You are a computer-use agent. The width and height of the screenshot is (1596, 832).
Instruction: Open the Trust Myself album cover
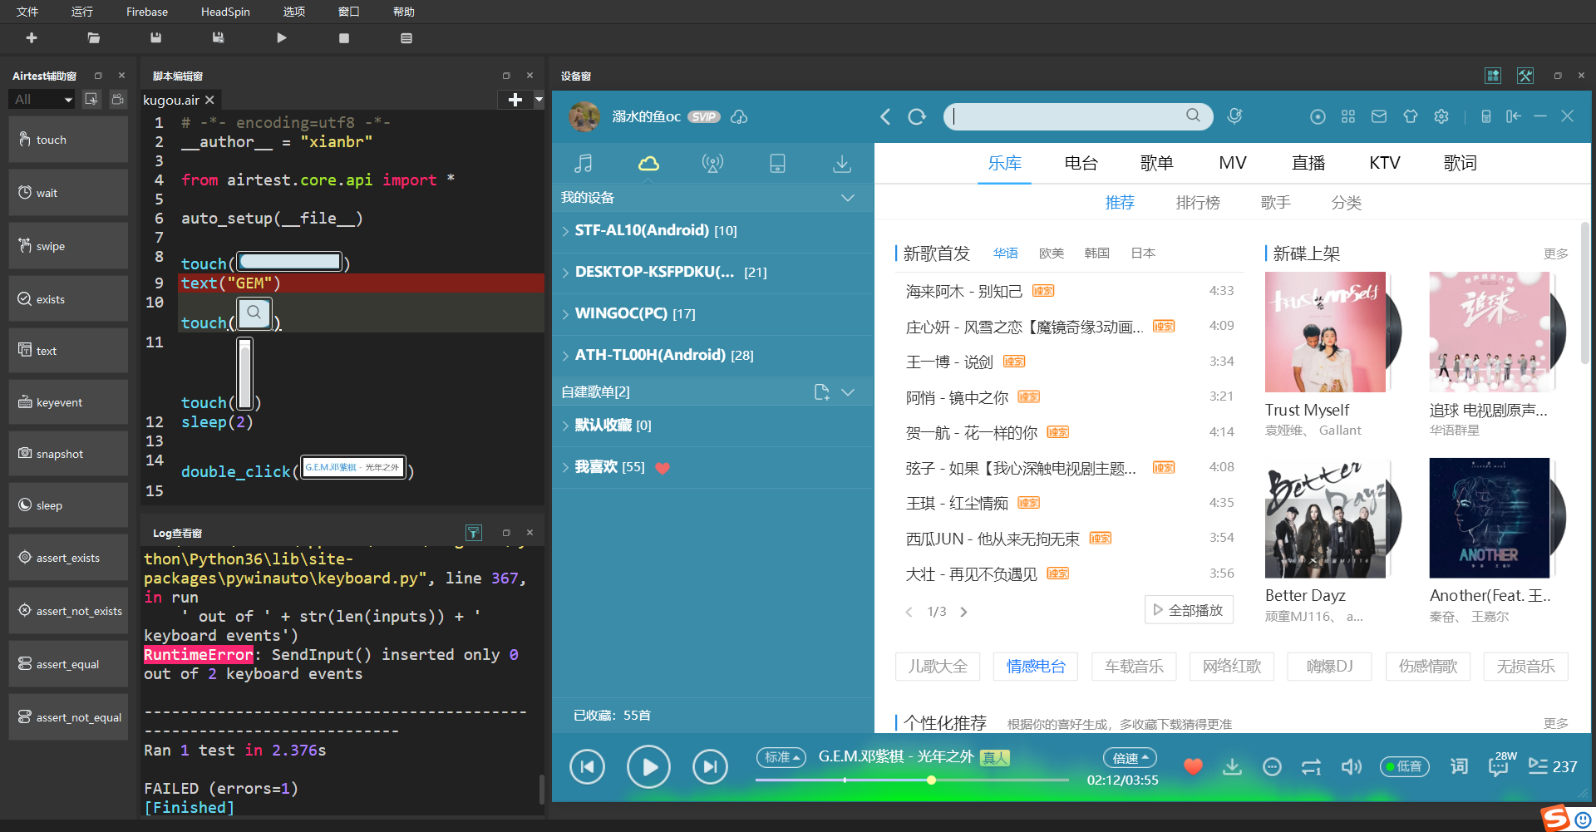pos(1325,332)
